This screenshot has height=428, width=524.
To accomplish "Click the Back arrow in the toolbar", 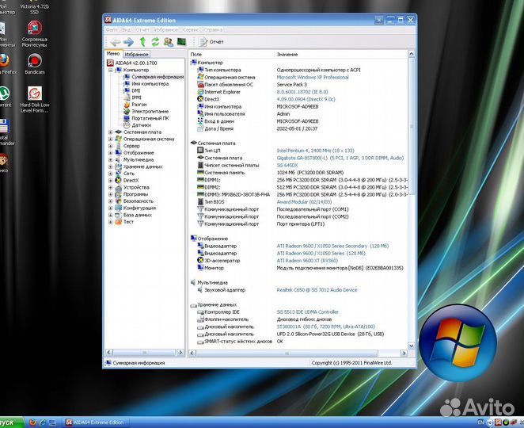I will tap(116, 41).
